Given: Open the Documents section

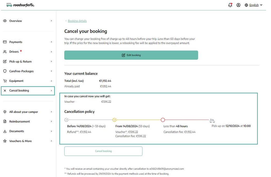Looking at the screenshot, I should pyautogui.click(x=28, y=131).
